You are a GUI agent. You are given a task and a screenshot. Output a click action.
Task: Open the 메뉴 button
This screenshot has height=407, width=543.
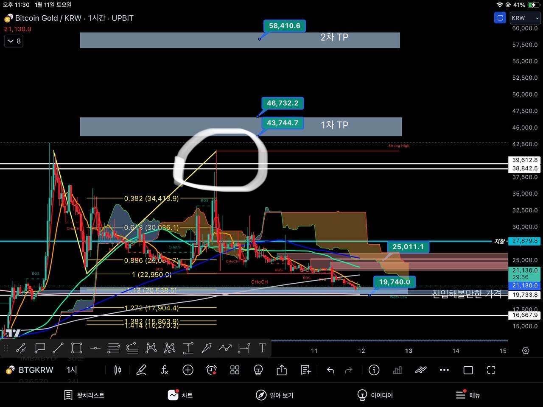[x=467, y=395]
